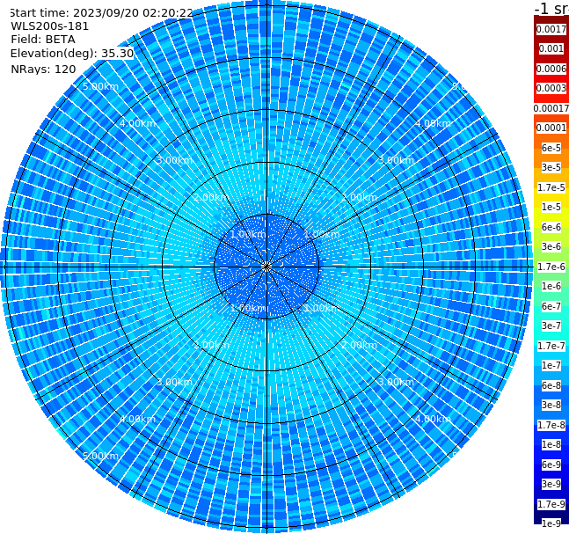Click the 1.7e-6 colorbar label

point(551,267)
